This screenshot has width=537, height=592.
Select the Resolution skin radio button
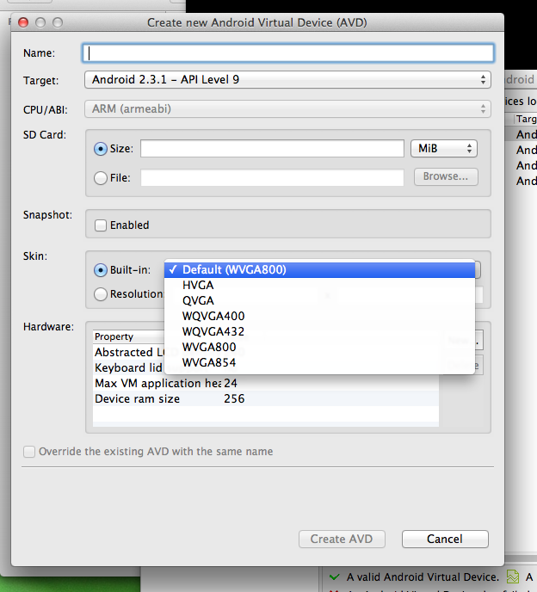point(101,294)
